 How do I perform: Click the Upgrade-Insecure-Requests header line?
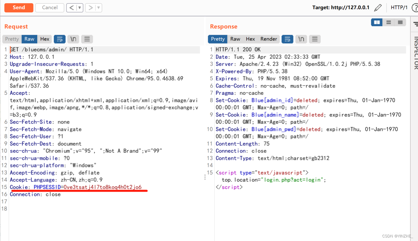pyautogui.click(x=52, y=64)
